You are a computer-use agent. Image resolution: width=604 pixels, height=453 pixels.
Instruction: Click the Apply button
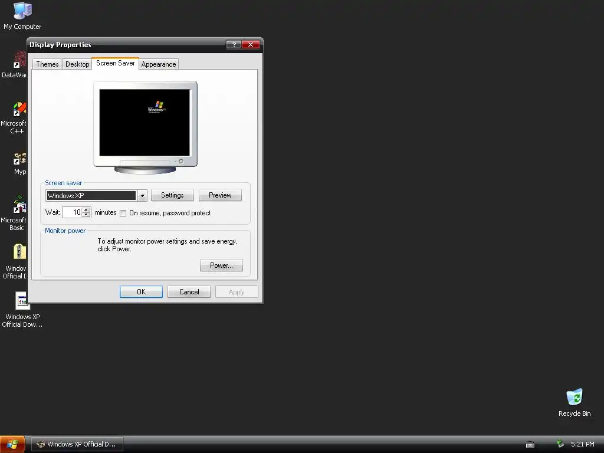coord(237,292)
